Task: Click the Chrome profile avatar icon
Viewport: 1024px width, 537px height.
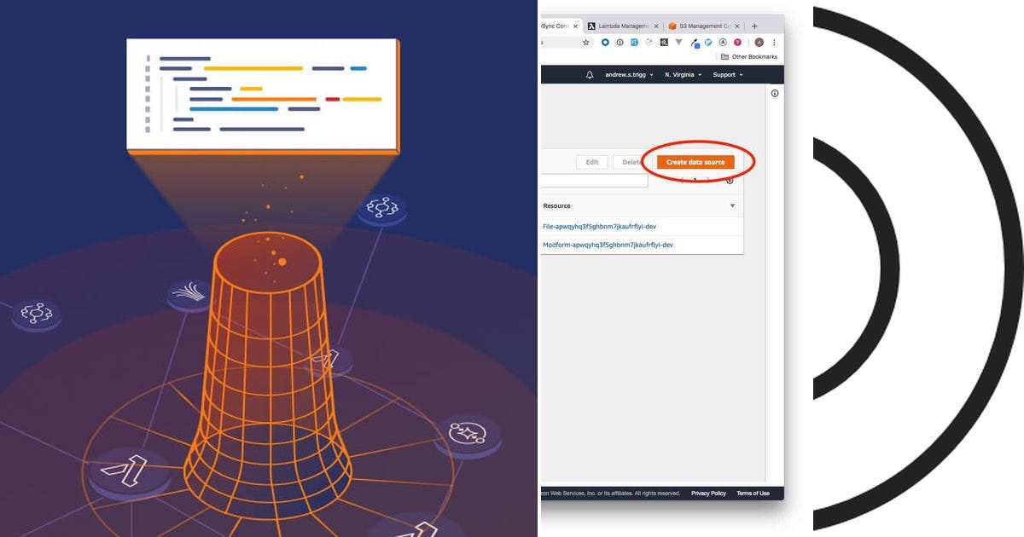Action: (759, 43)
